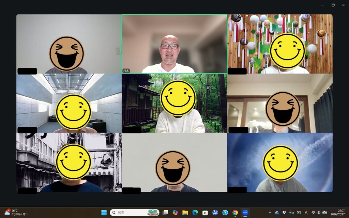The height and width of the screenshot is (218, 349).
Task: Open the Zoom app in the taskbar
Action: point(245,213)
